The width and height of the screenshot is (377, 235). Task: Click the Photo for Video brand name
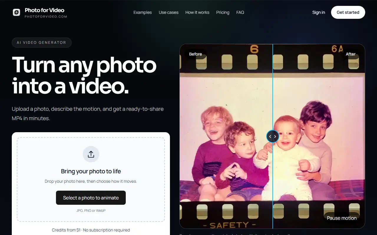click(44, 10)
